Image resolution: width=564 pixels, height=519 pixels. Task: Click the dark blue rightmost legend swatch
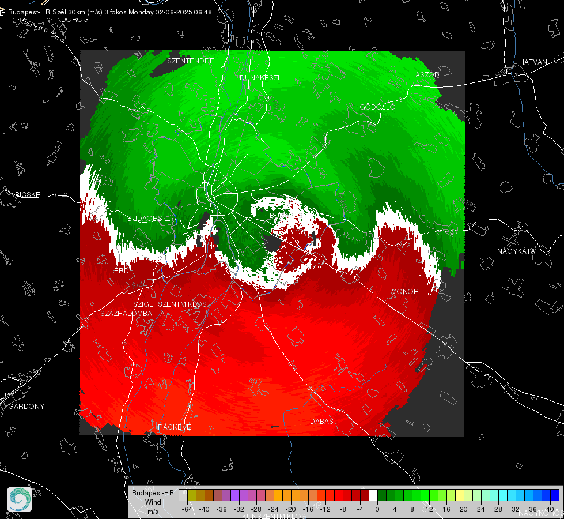click(555, 495)
